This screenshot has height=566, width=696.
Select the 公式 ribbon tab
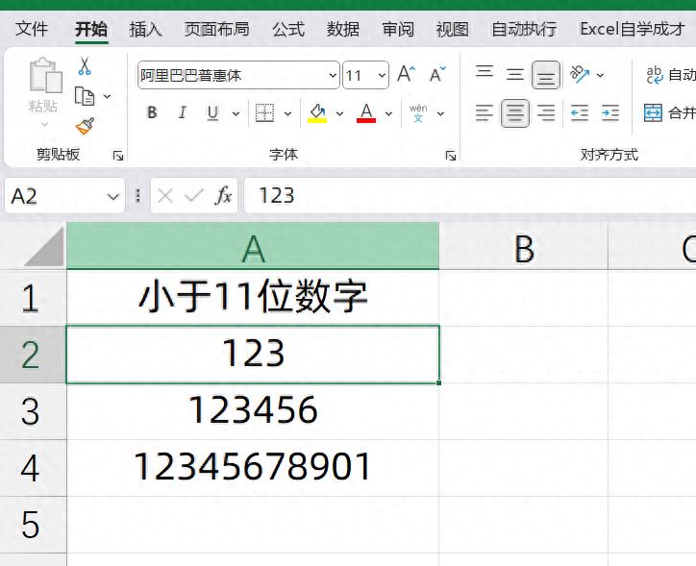pos(288,29)
